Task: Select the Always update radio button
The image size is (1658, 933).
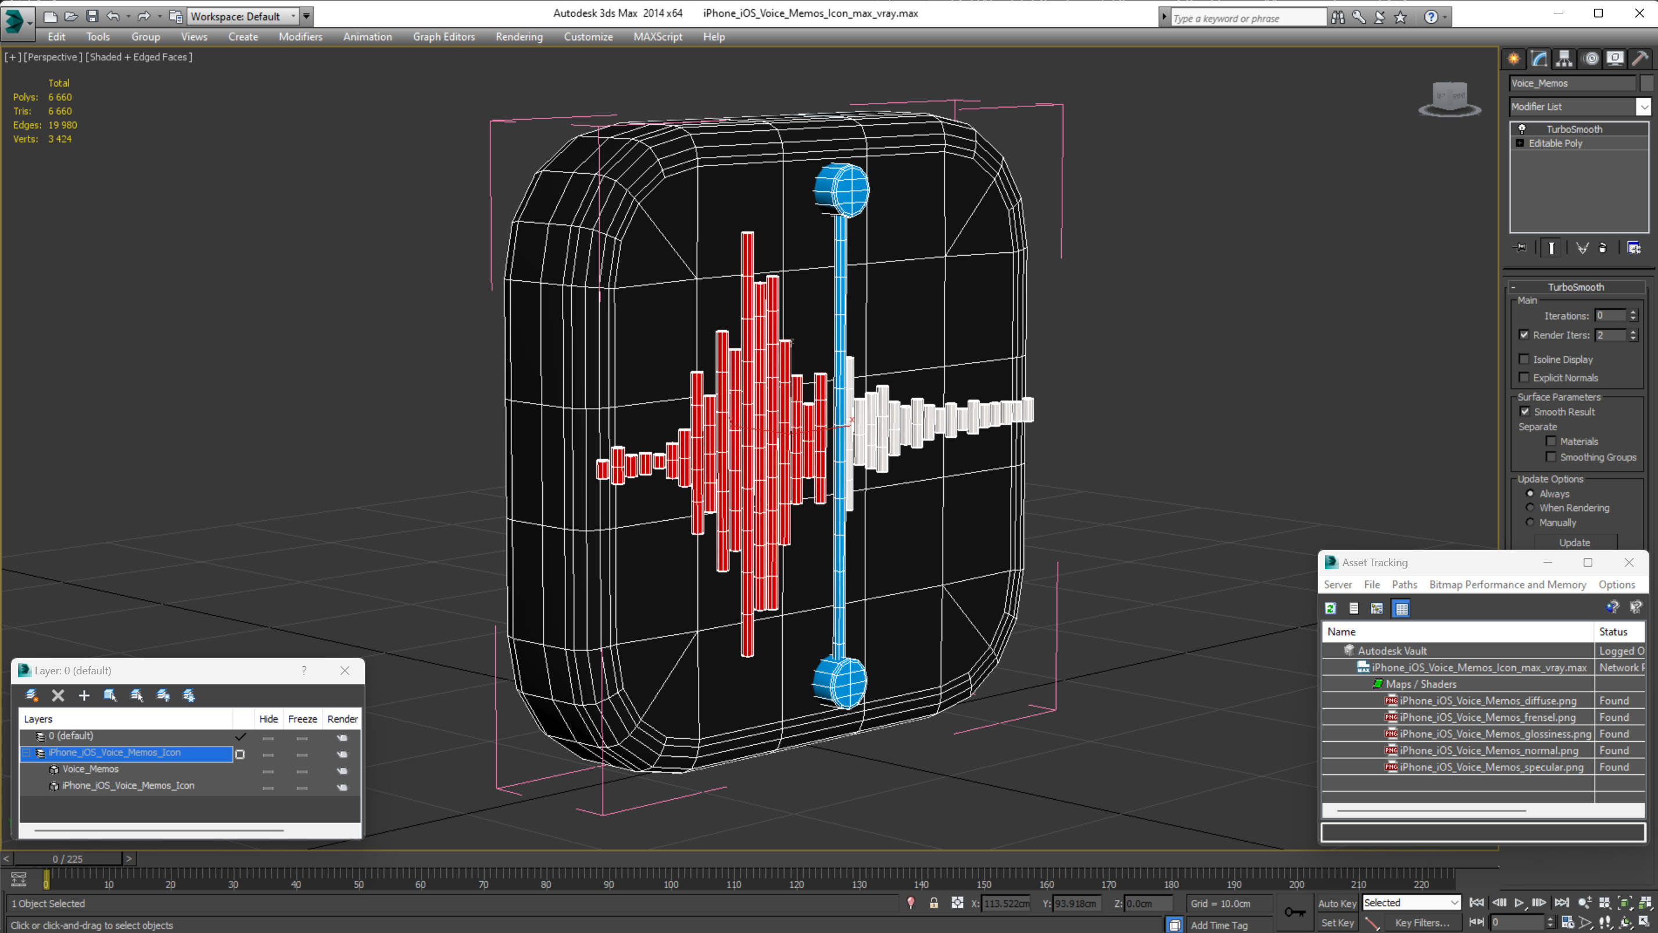Action: 1530,493
